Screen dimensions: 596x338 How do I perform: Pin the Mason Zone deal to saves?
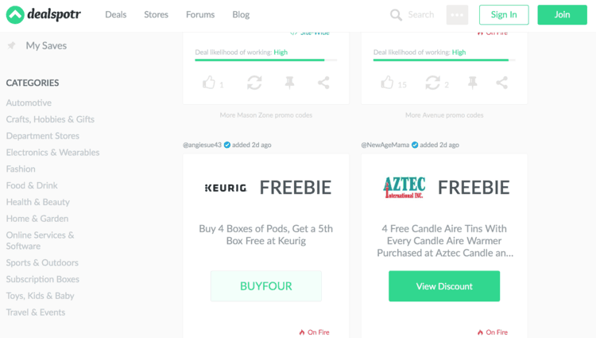pos(289,83)
